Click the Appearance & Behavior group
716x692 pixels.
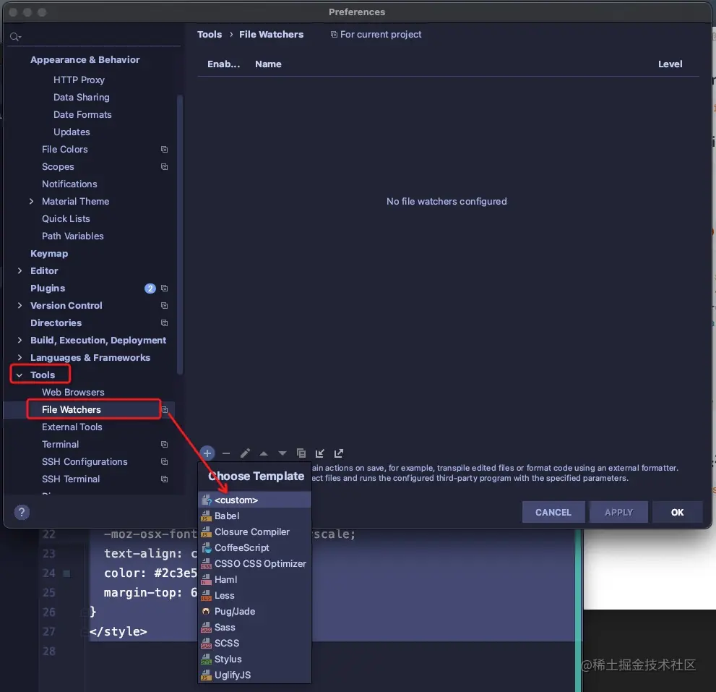coord(85,60)
